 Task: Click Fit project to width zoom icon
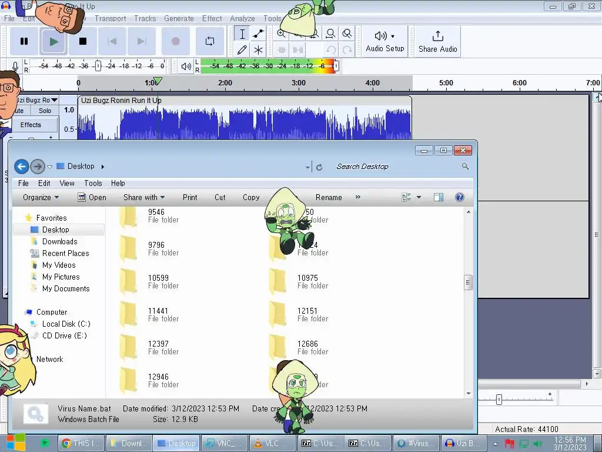330,34
